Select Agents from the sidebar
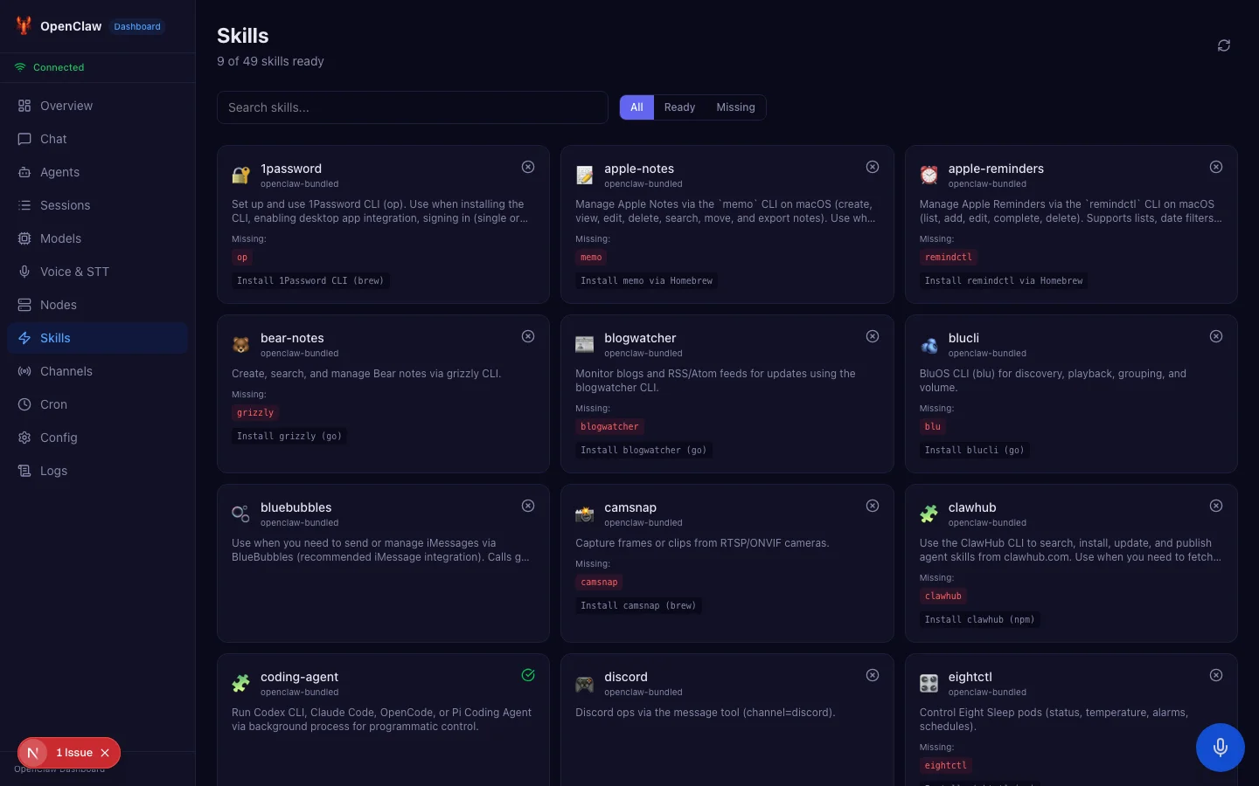The height and width of the screenshot is (786, 1259). (x=59, y=172)
